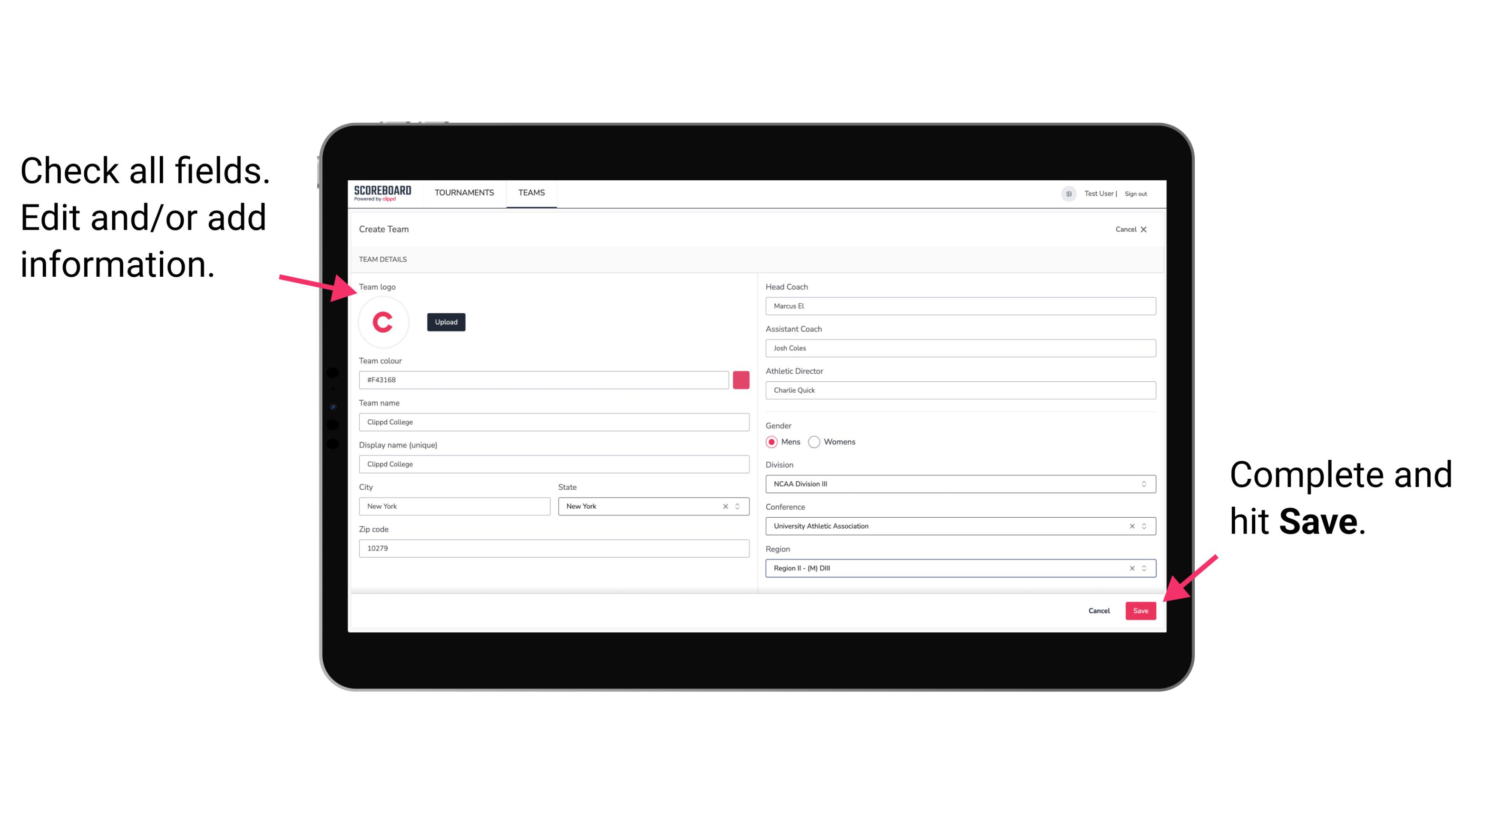Click the team colour hex input field
This screenshot has width=1512, height=813.
[x=545, y=379]
